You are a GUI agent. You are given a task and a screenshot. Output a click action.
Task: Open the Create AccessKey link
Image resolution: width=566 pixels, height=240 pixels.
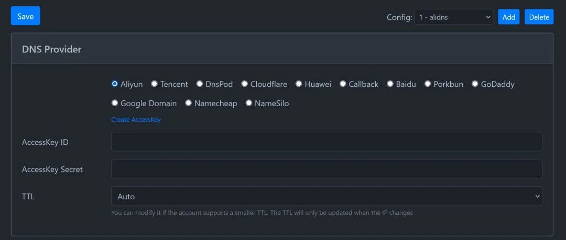(136, 120)
